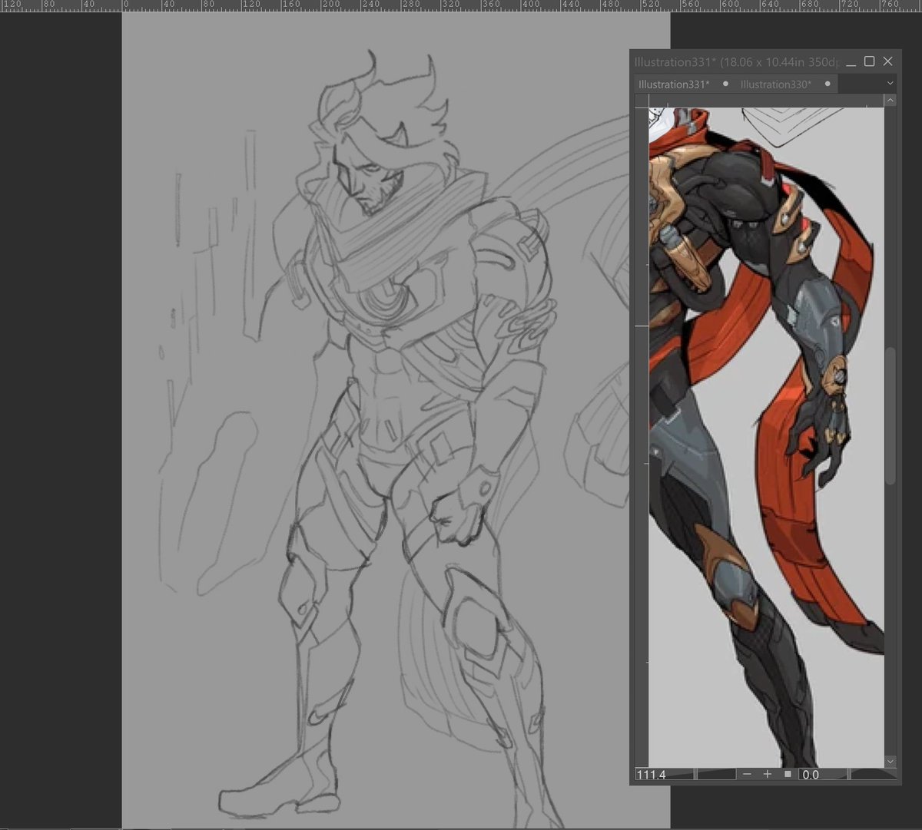Screen dimensions: 922x830
Task: Click the fit-to-screen square icon
Action: [788, 774]
